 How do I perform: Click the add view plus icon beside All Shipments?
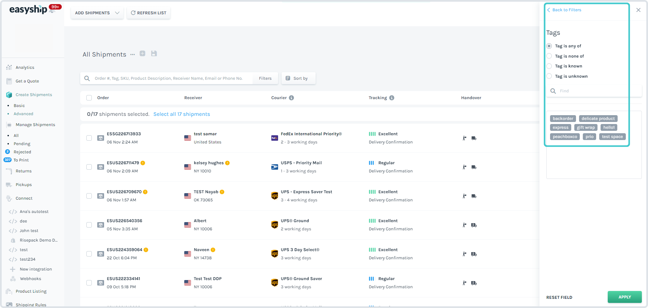(x=143, y=53)
